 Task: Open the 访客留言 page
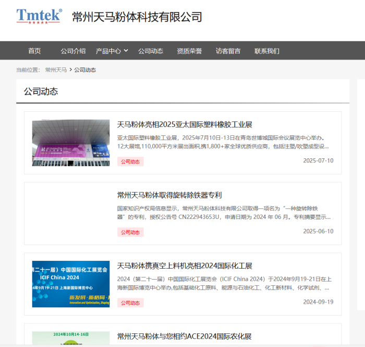pyautogui.click(x=228, y=51)
